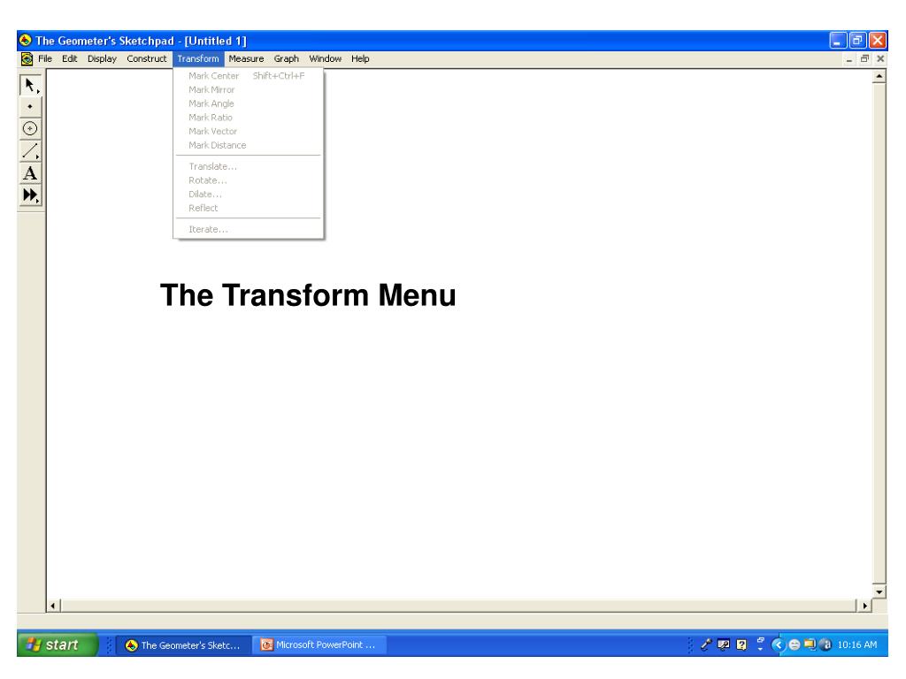Switch to Microsoft PowerPoint taskbar button
The height and width of the screenshot is (679, 906).
(319, 645)
